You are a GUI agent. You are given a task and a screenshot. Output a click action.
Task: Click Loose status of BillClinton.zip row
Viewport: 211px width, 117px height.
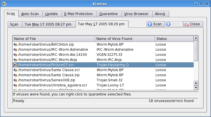click(161, 44)
